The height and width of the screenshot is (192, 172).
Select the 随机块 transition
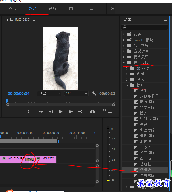145,170
